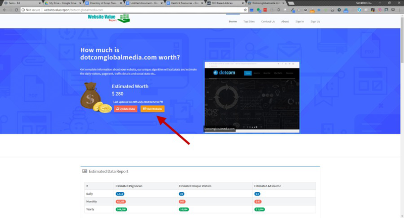Click the Sign In link

pos(299,22)
